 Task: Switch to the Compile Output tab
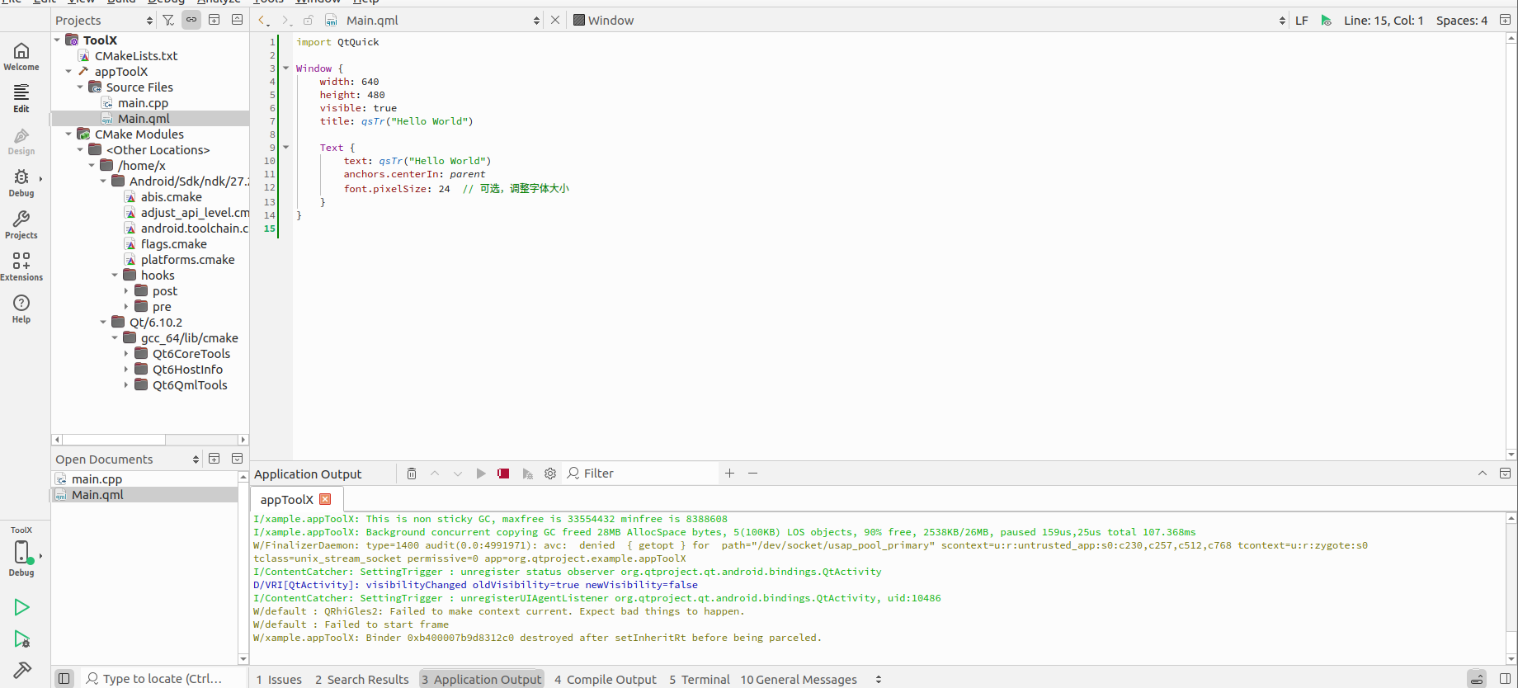click(606, 679)
